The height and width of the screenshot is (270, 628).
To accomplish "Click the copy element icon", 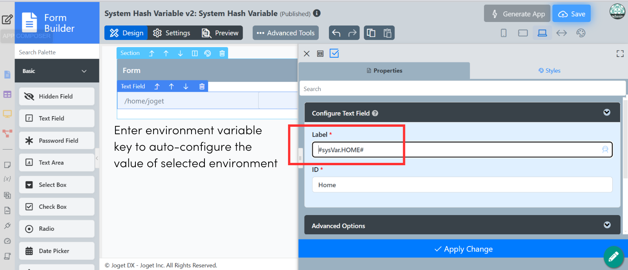I will (x=371, y=33).
